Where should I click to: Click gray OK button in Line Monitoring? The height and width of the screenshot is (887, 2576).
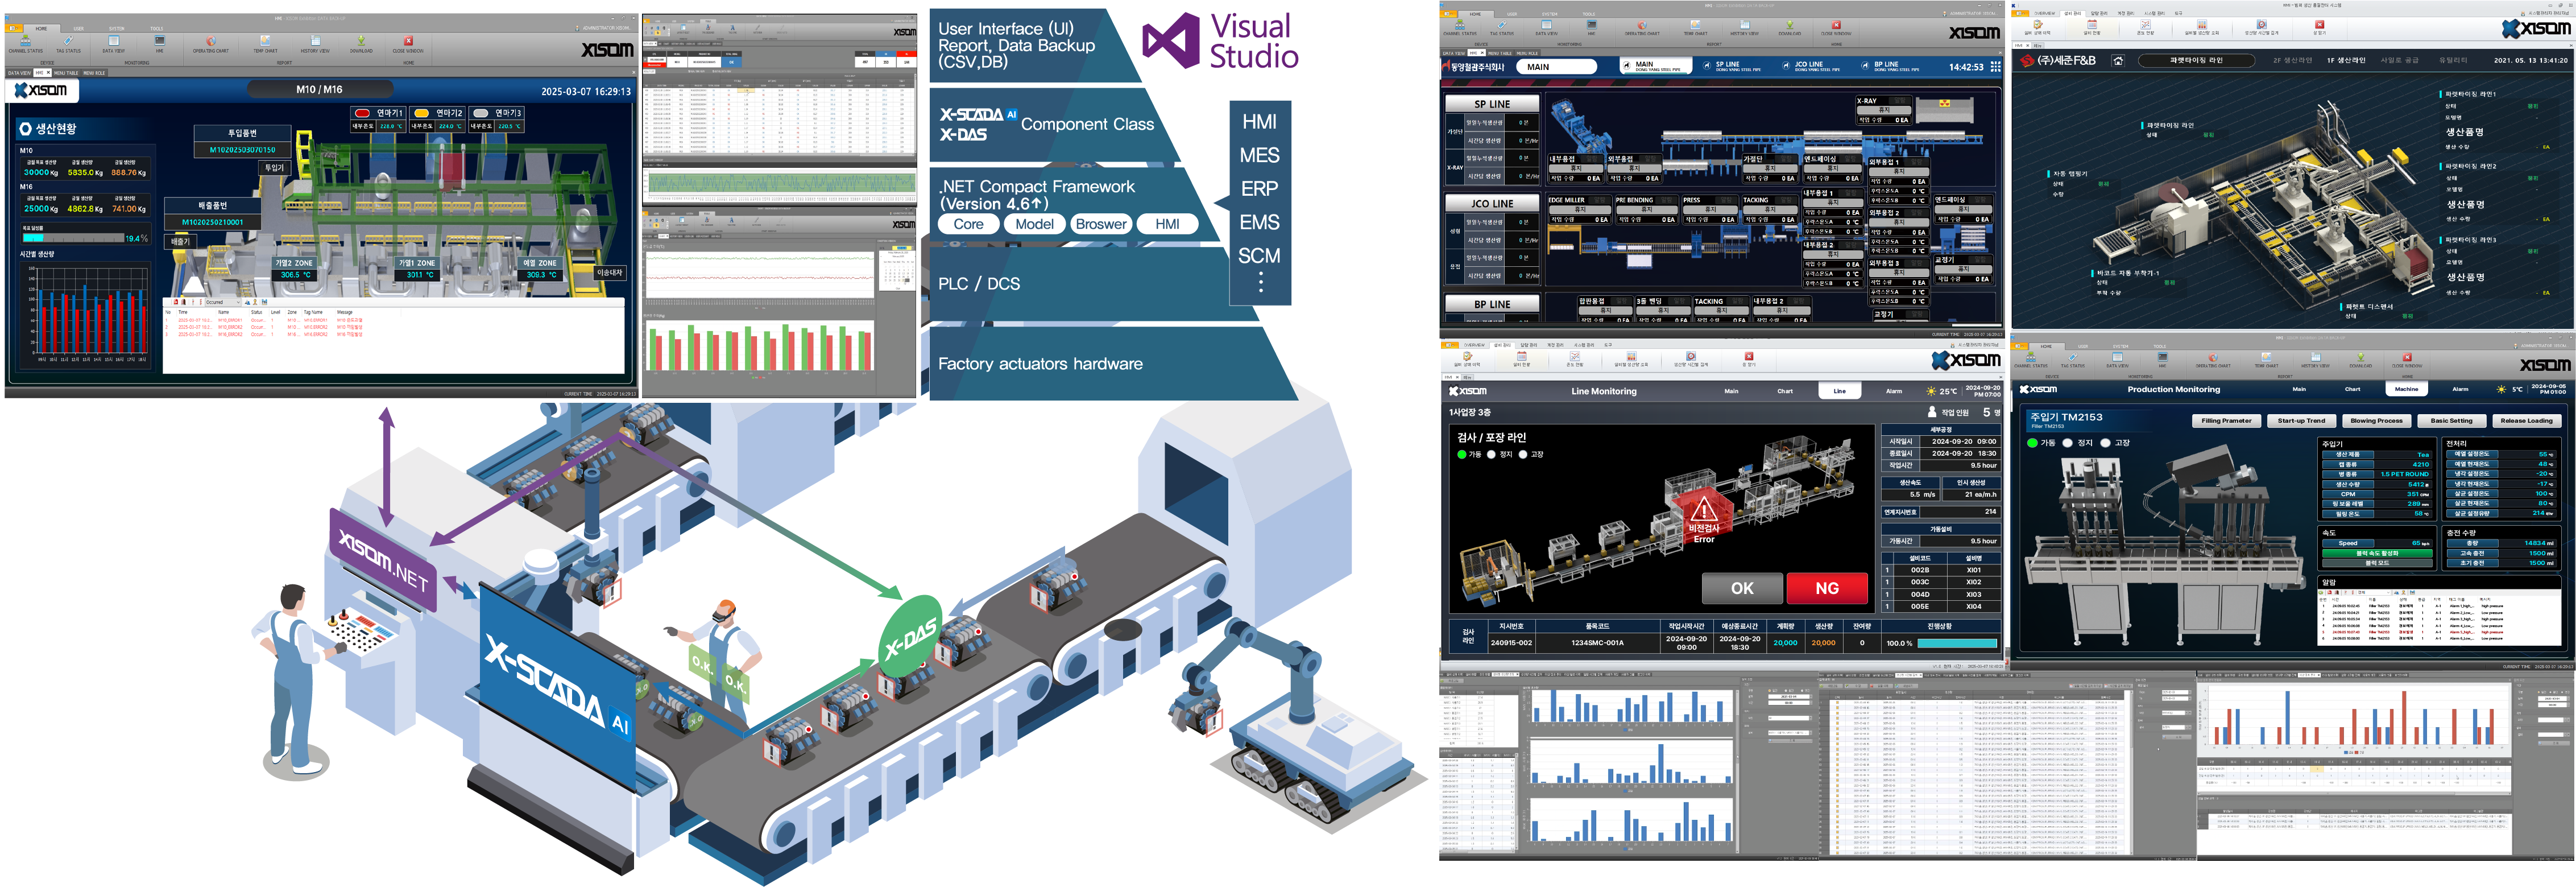point(1742,588)
